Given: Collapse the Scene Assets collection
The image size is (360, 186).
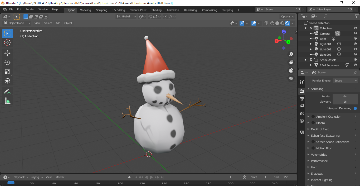Looking at the screenshot, I should tap(305, 60).
